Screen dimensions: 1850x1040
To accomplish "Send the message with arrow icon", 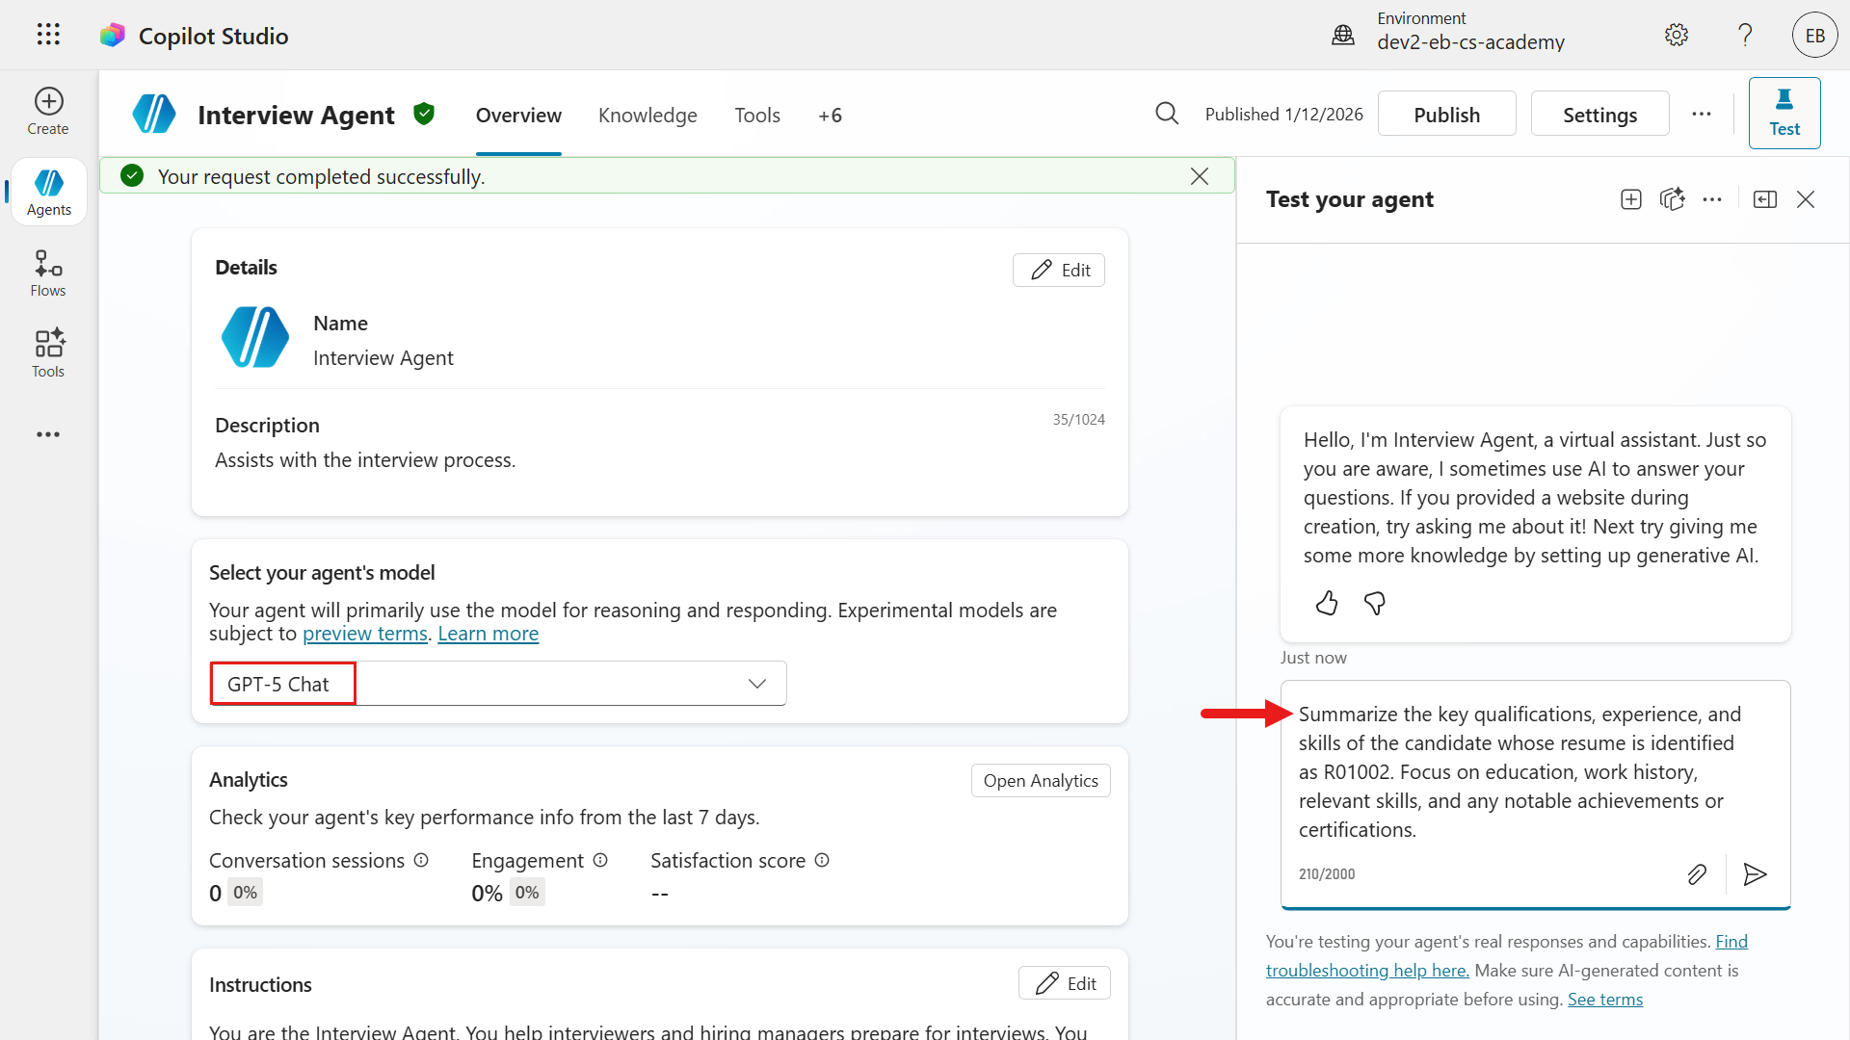I will pos(1755,874).
